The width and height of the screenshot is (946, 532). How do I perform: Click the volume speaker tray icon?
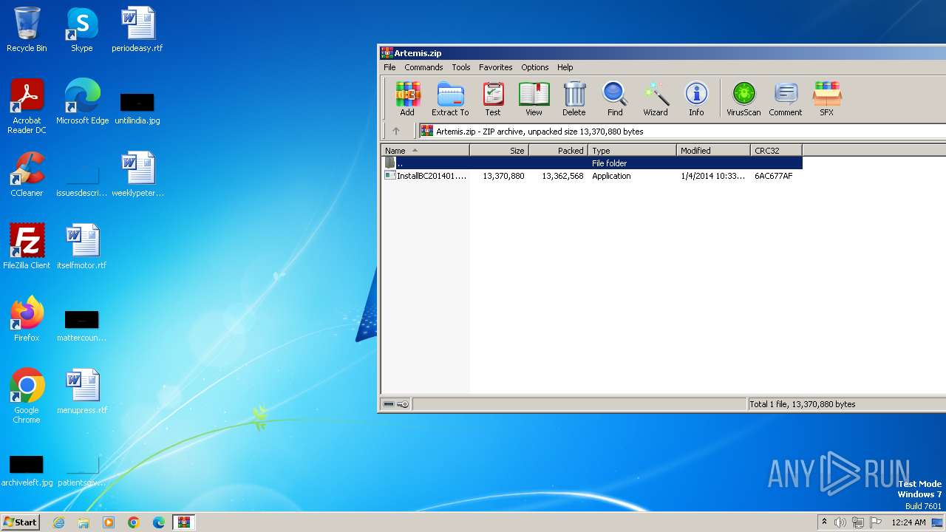840,522
